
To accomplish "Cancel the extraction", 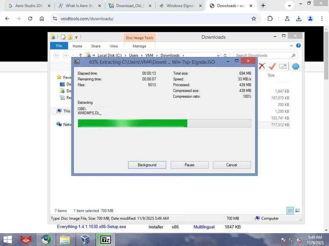I will coord(232,165).
